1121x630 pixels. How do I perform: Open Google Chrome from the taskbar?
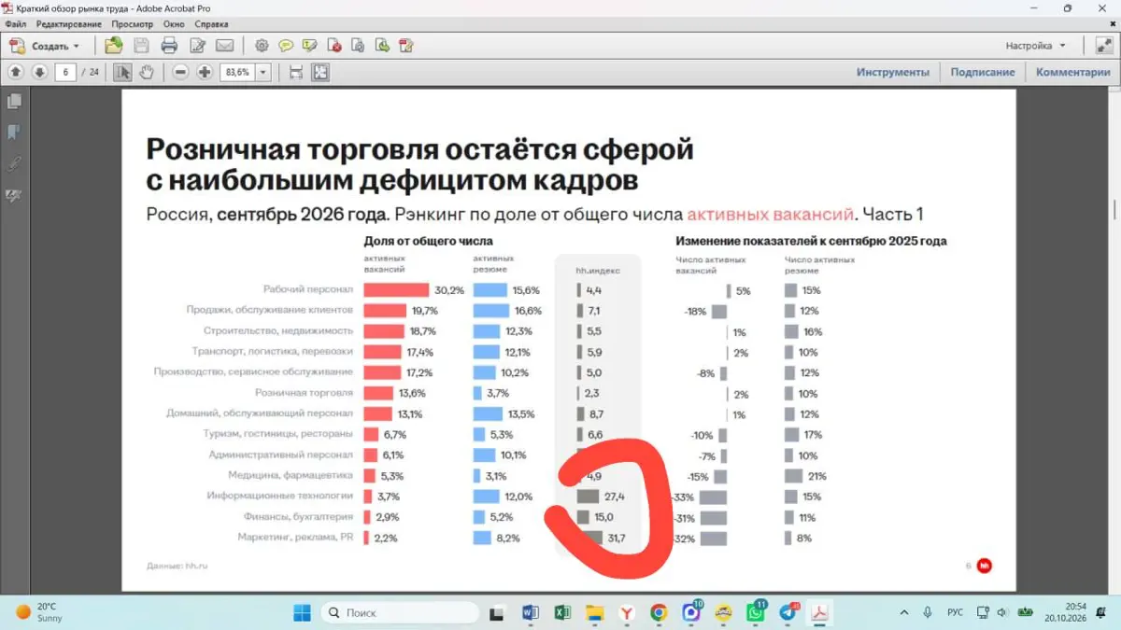point(659,612)
